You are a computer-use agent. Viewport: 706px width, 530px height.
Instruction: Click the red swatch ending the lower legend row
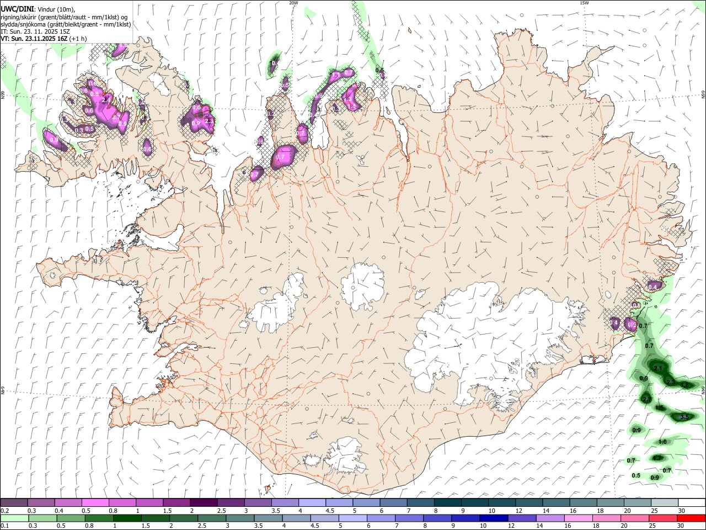pyautogui.click(x=691, y=518)
